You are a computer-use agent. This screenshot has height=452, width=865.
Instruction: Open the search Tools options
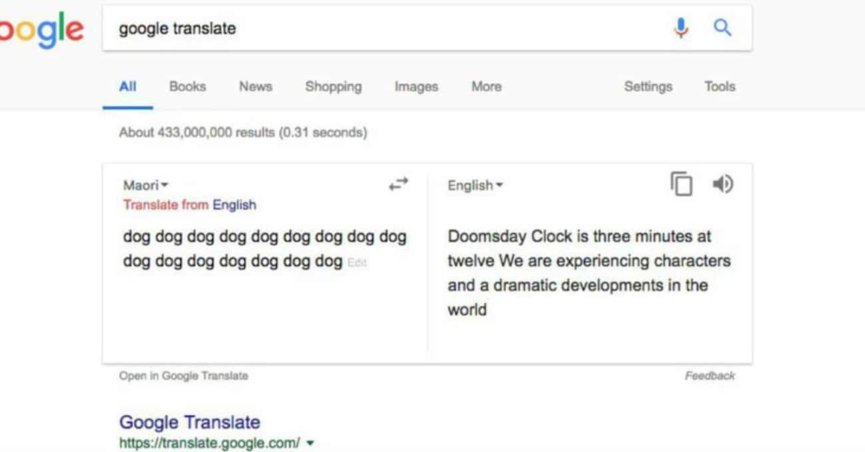pos(719,86)
